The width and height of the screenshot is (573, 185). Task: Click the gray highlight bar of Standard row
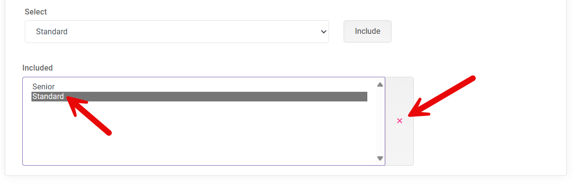point(199,97)
